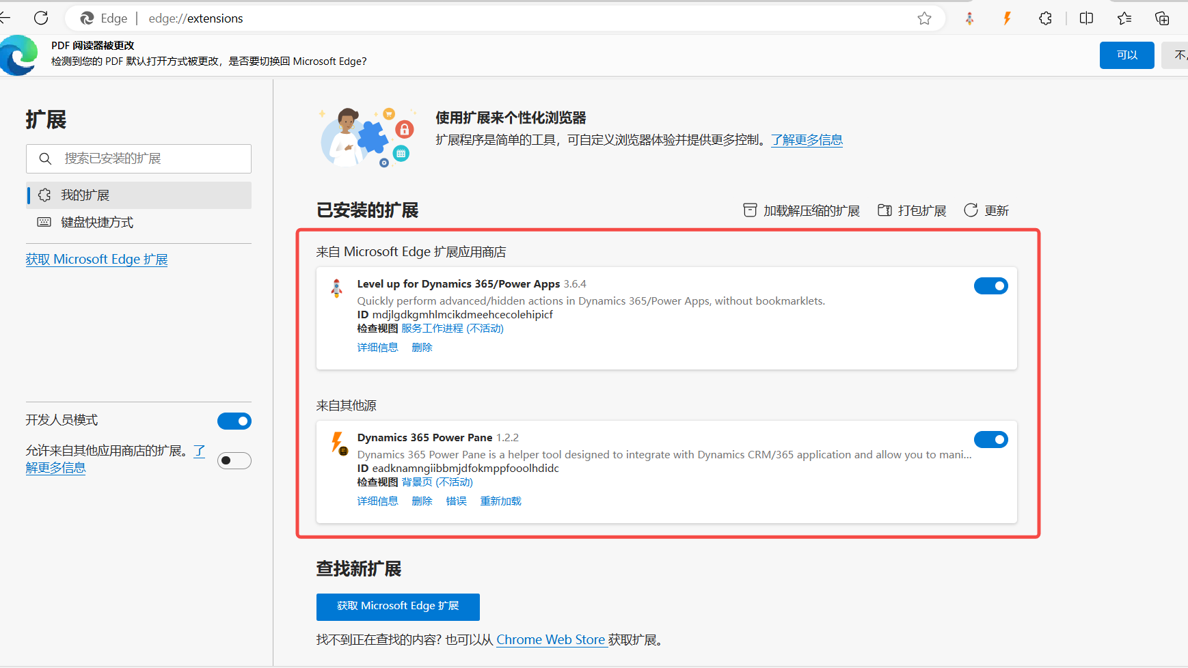Open 详细信息 for Dynamics 365 Power Pane
The height and width of the screenshot is (668, 1188).
point(377,501)
